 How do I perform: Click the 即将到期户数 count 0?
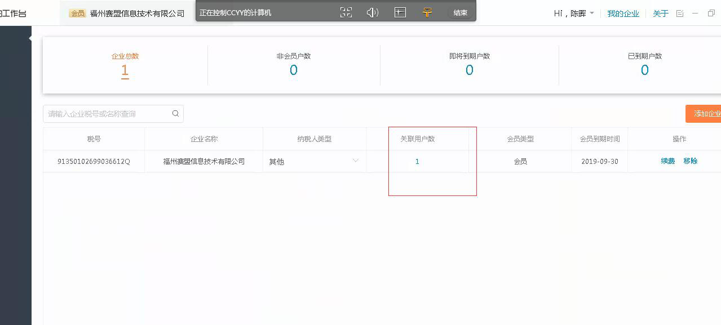pyautogui.click(x=469, y=70)
